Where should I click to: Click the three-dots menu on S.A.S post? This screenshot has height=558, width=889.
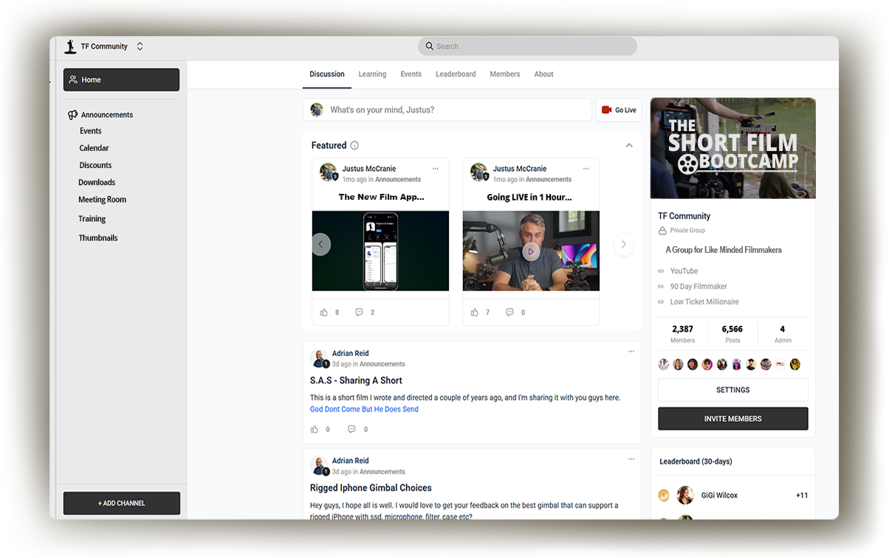631,352
